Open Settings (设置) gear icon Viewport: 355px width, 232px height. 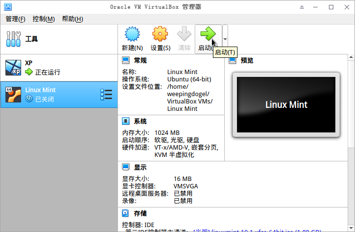[160, 35]
